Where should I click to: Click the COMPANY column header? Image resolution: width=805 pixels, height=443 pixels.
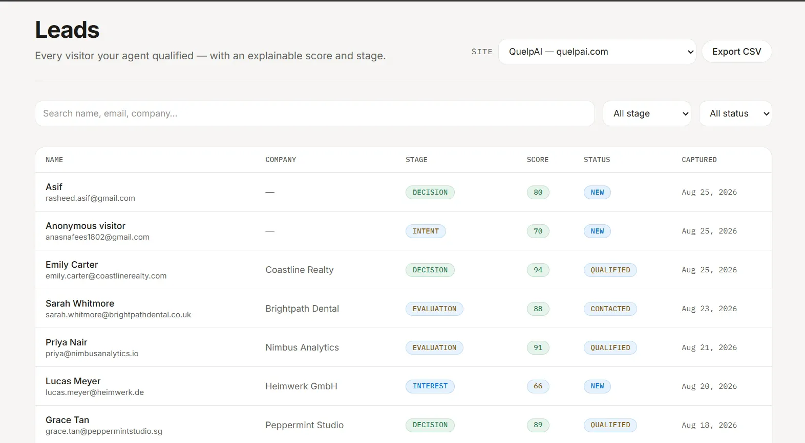(281, 159)
